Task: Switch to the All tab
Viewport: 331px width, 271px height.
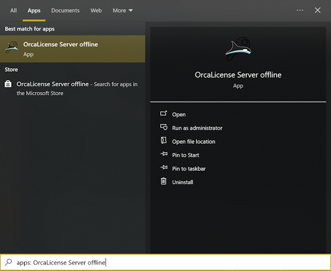Action: (14, 10)
